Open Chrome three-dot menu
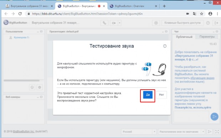Viewport: 221px width, 138px height. (217, 14)
